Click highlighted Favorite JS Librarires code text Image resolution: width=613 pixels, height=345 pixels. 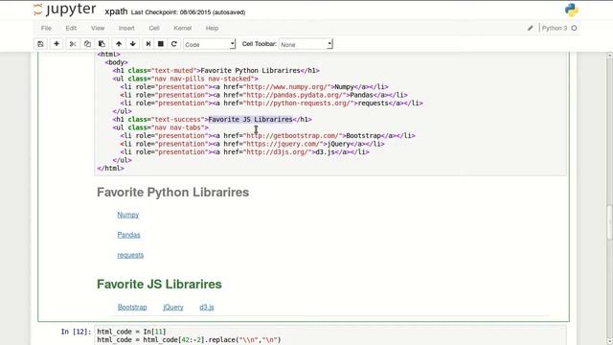pyautogui.click(x=250, y=119)
